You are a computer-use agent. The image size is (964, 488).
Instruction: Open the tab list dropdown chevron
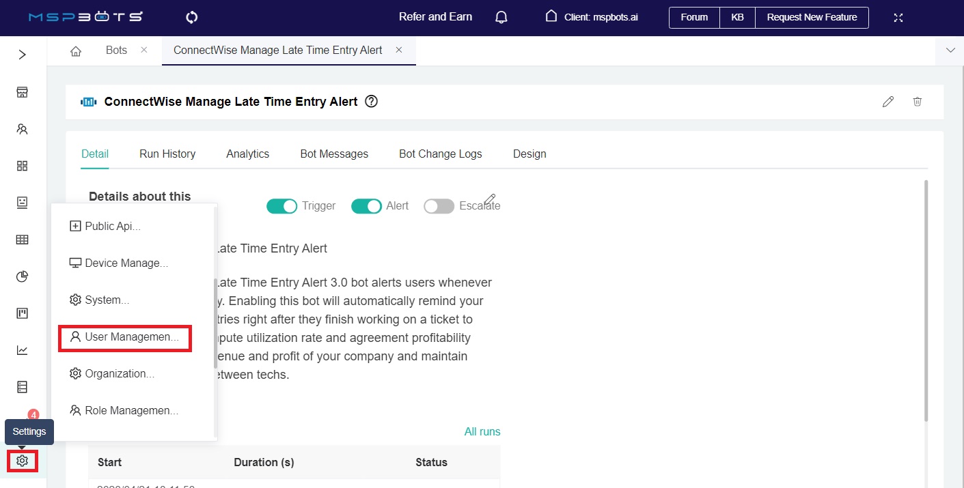click(x=950, y=51)
